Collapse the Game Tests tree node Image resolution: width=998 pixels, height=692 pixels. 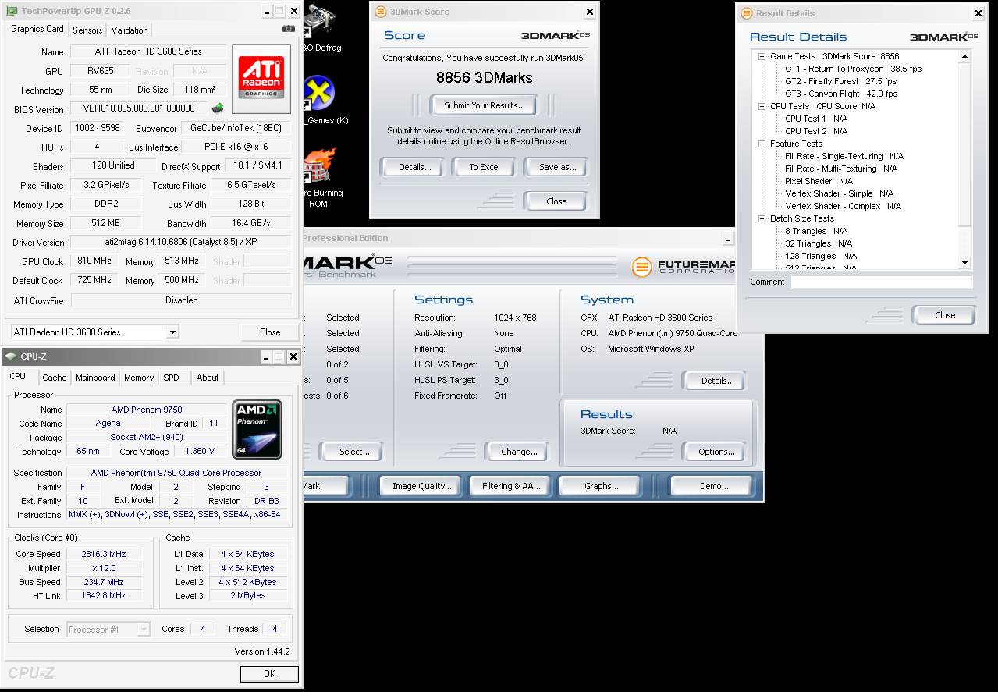coord(762,56)
